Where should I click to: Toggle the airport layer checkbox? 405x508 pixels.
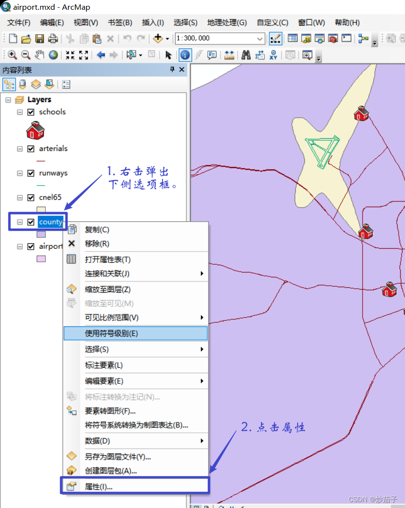[x=31, y=247]
